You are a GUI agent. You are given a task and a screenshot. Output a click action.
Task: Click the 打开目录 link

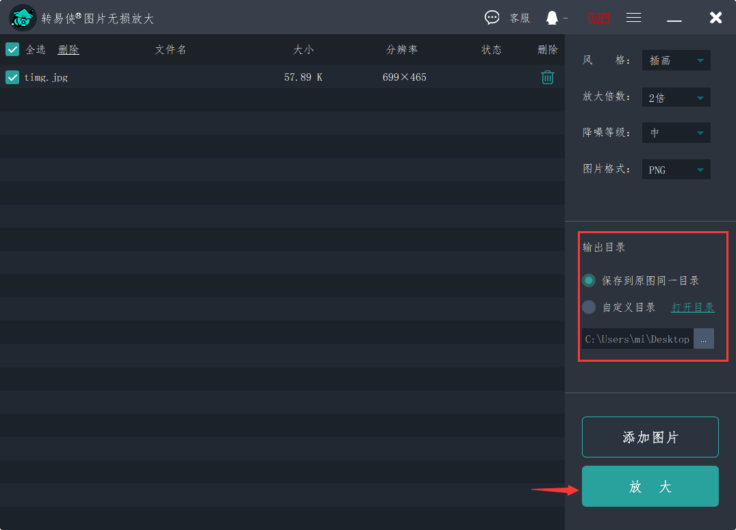click(x=693, y=307)
